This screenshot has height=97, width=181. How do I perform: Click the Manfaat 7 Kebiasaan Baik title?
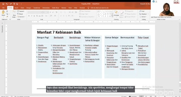tap(59, 32)
